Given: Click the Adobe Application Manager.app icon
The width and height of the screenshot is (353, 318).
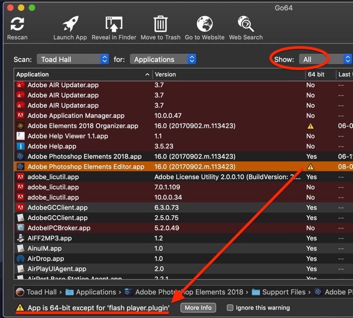Looking at the screenshot, I should click(20, 116).
